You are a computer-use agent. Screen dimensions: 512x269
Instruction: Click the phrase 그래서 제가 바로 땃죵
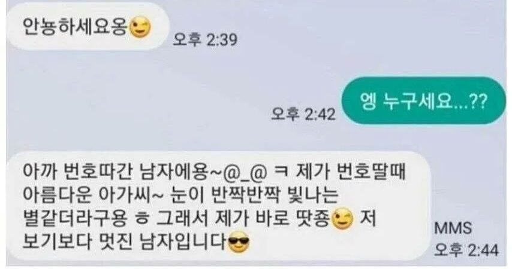point(242,219)
